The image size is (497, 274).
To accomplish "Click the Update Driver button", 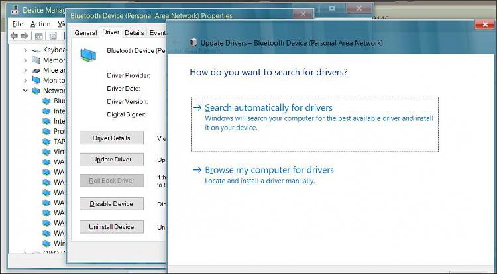I will click(x=111, y=160).
